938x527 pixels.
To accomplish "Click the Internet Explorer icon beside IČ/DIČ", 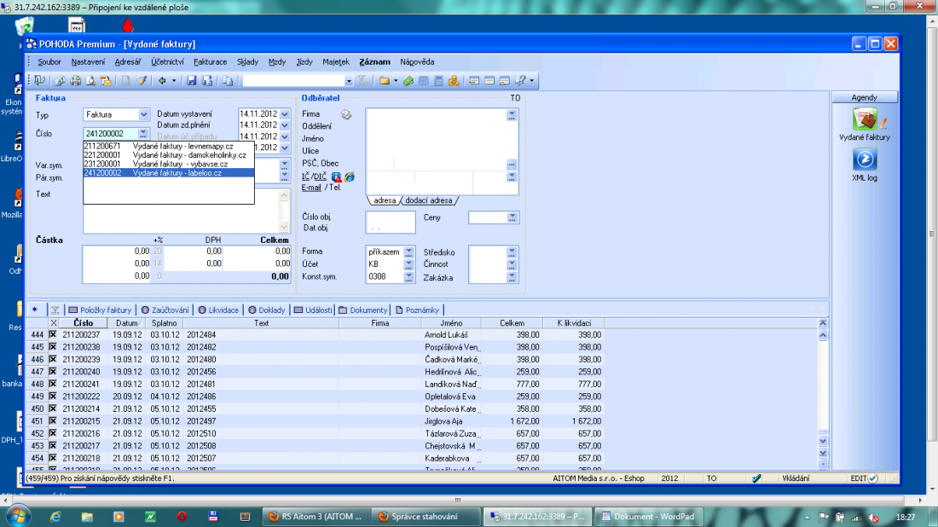I will [x=350, y=177].
